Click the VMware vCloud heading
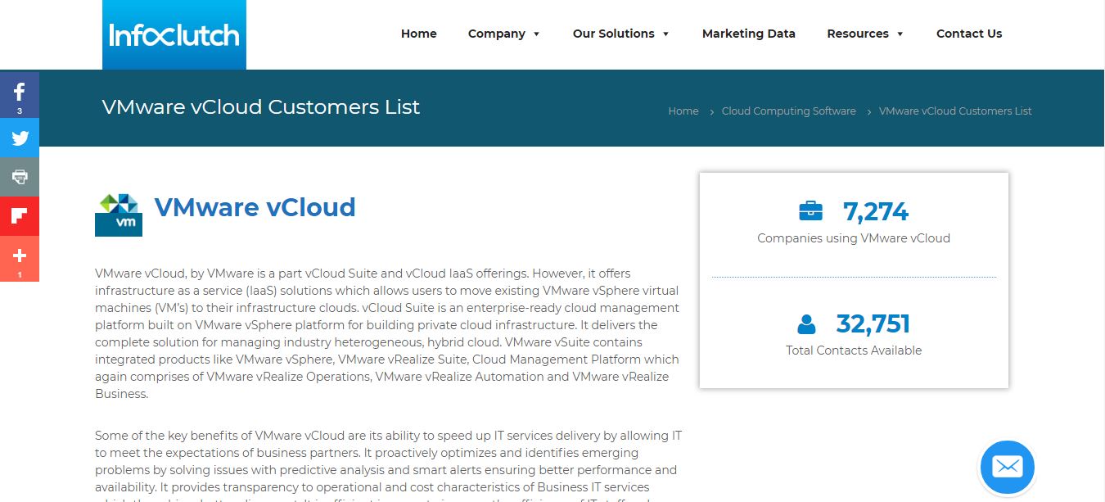The width and height of the screenshot is (1105, 502). 255,207
